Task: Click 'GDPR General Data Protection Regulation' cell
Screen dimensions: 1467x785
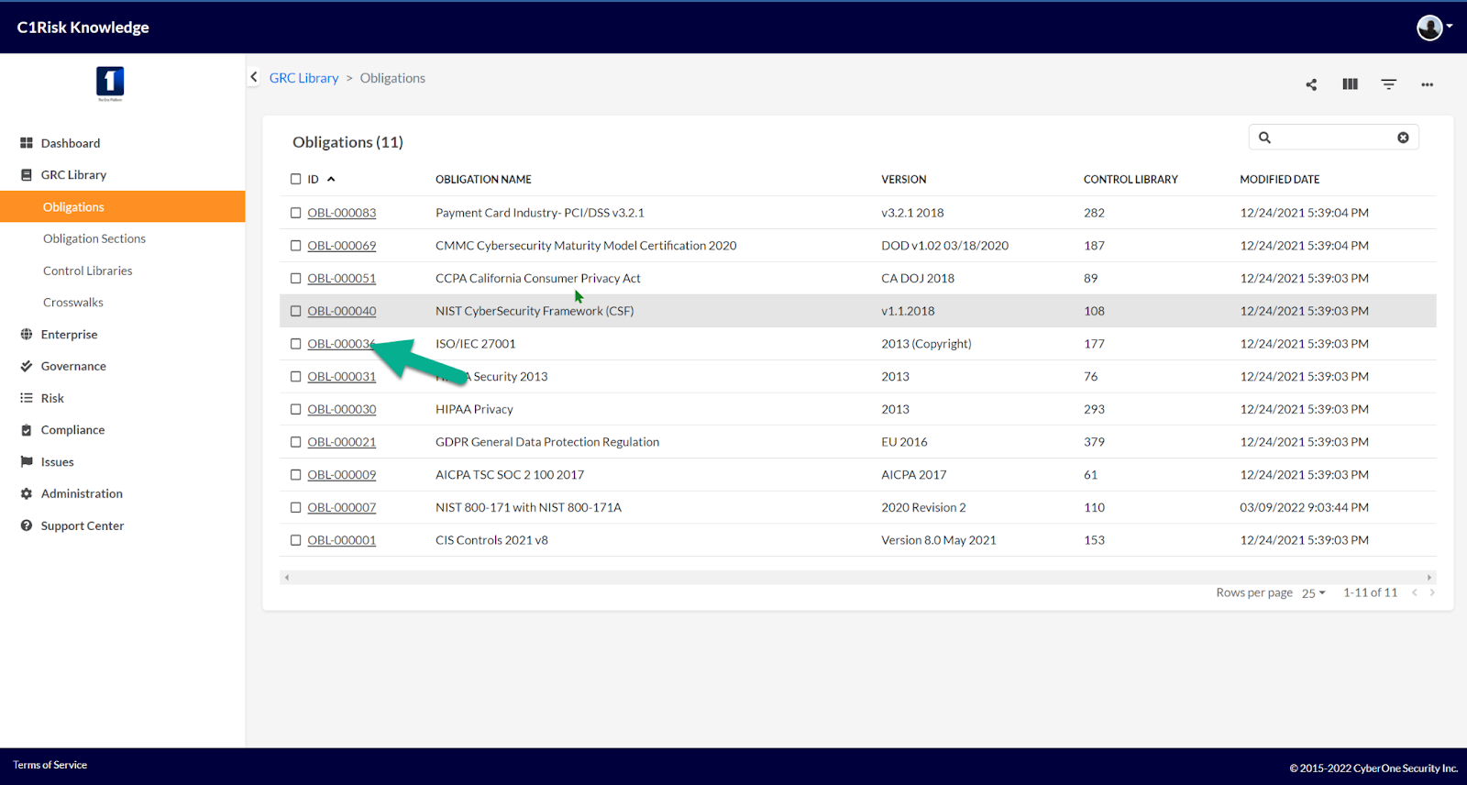Action: tap(546, 442)
